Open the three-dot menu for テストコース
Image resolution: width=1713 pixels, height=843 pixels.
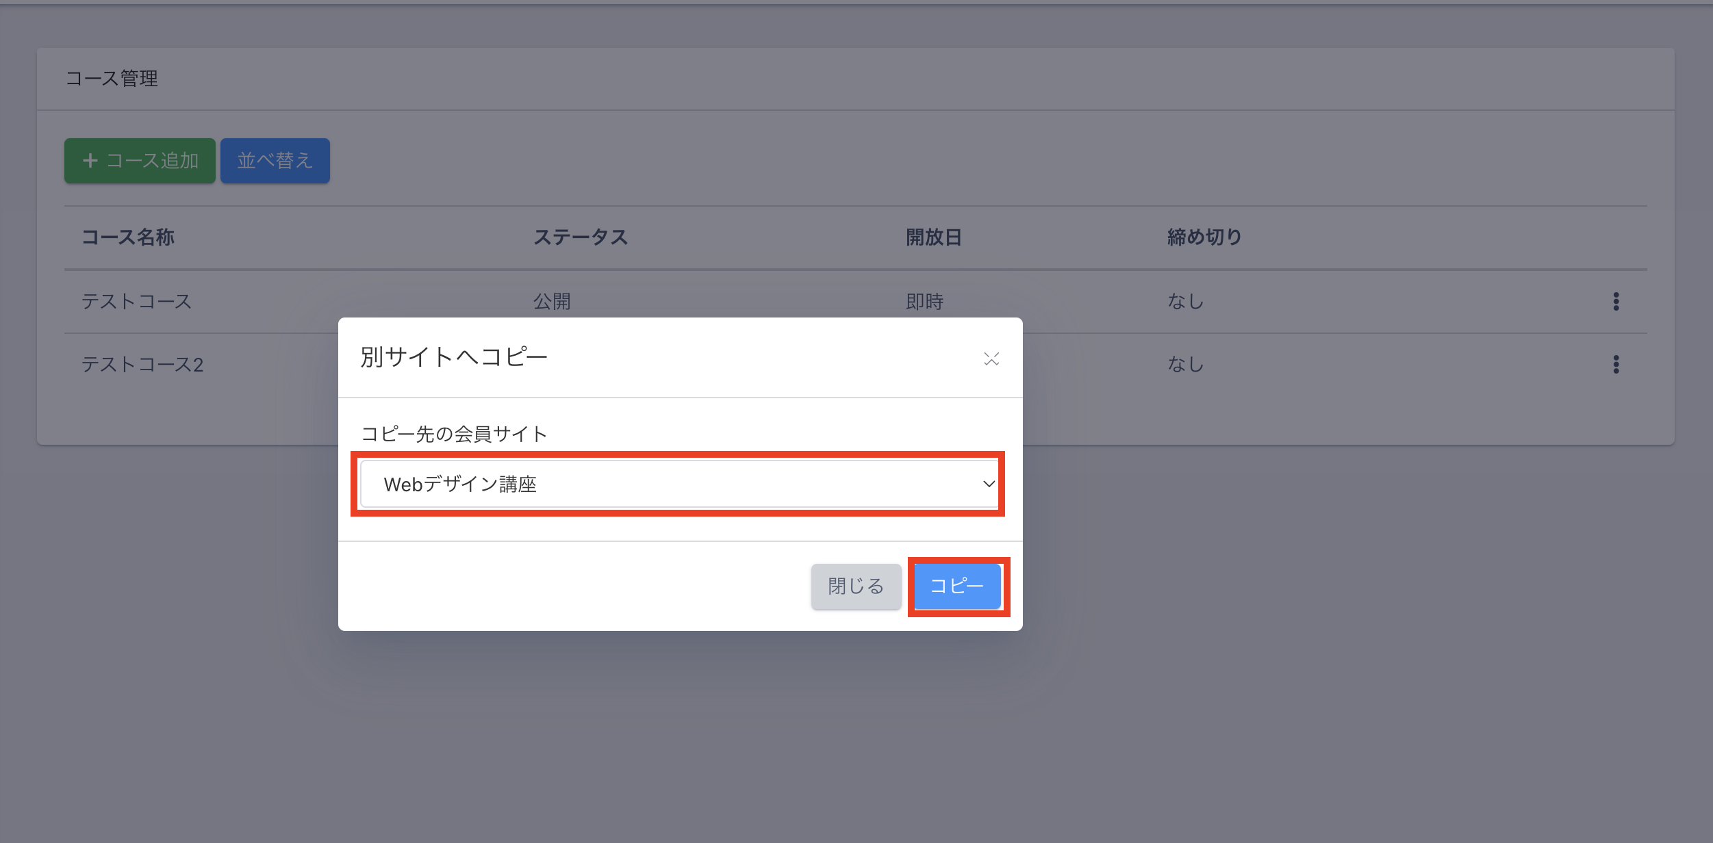click(1616, 301)
